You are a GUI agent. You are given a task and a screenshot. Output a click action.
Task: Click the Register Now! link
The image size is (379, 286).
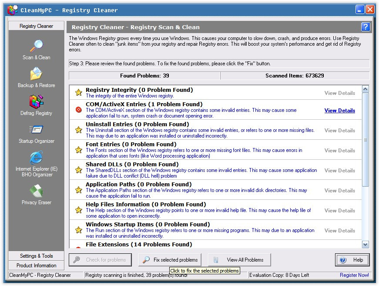[354, 275]
